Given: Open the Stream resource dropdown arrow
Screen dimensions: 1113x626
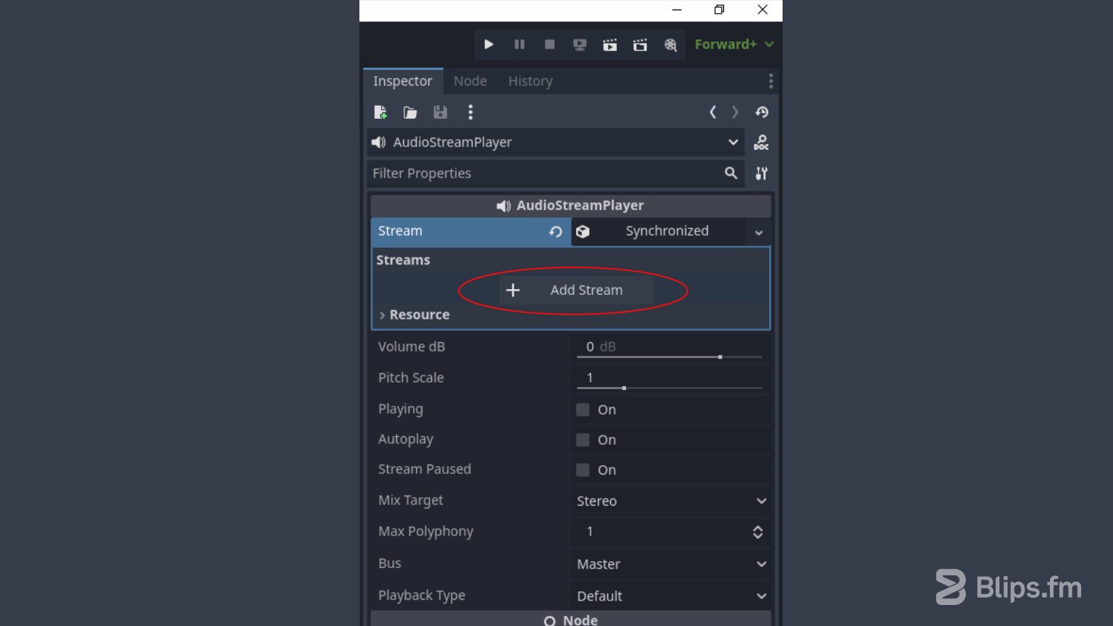Looking at the screenshot, I should coord(759,233).
